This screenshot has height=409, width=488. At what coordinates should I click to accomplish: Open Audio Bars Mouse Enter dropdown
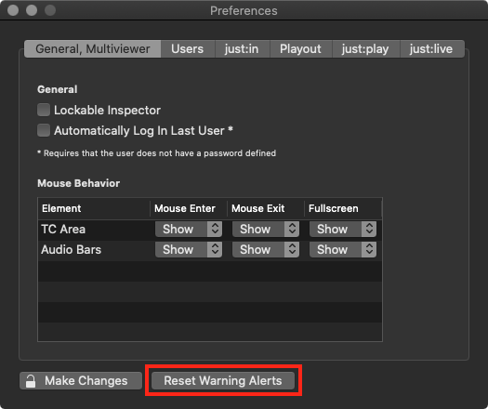(x=189, y=250)
